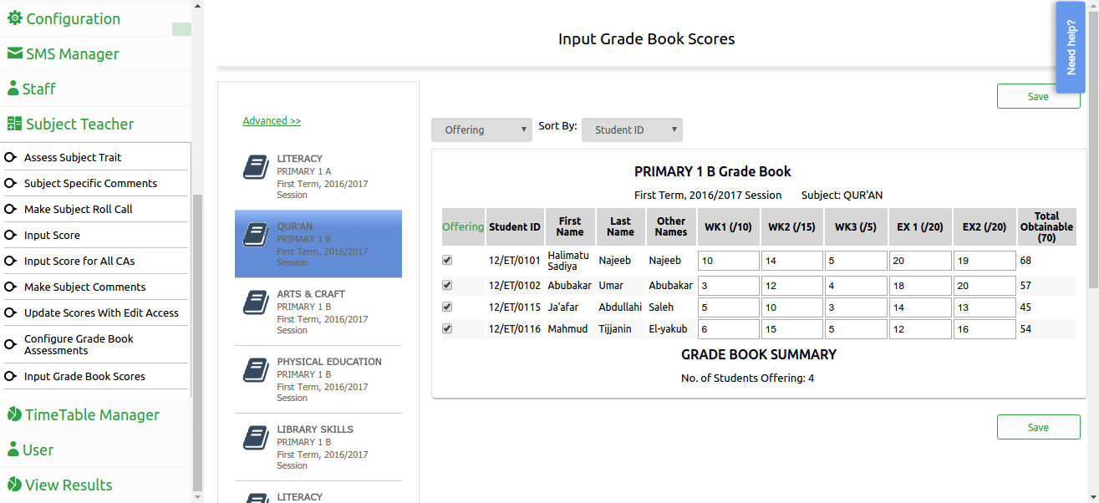
Task: Edit WK3 score for student 12/ET/0102
Action: click(856, 286)
